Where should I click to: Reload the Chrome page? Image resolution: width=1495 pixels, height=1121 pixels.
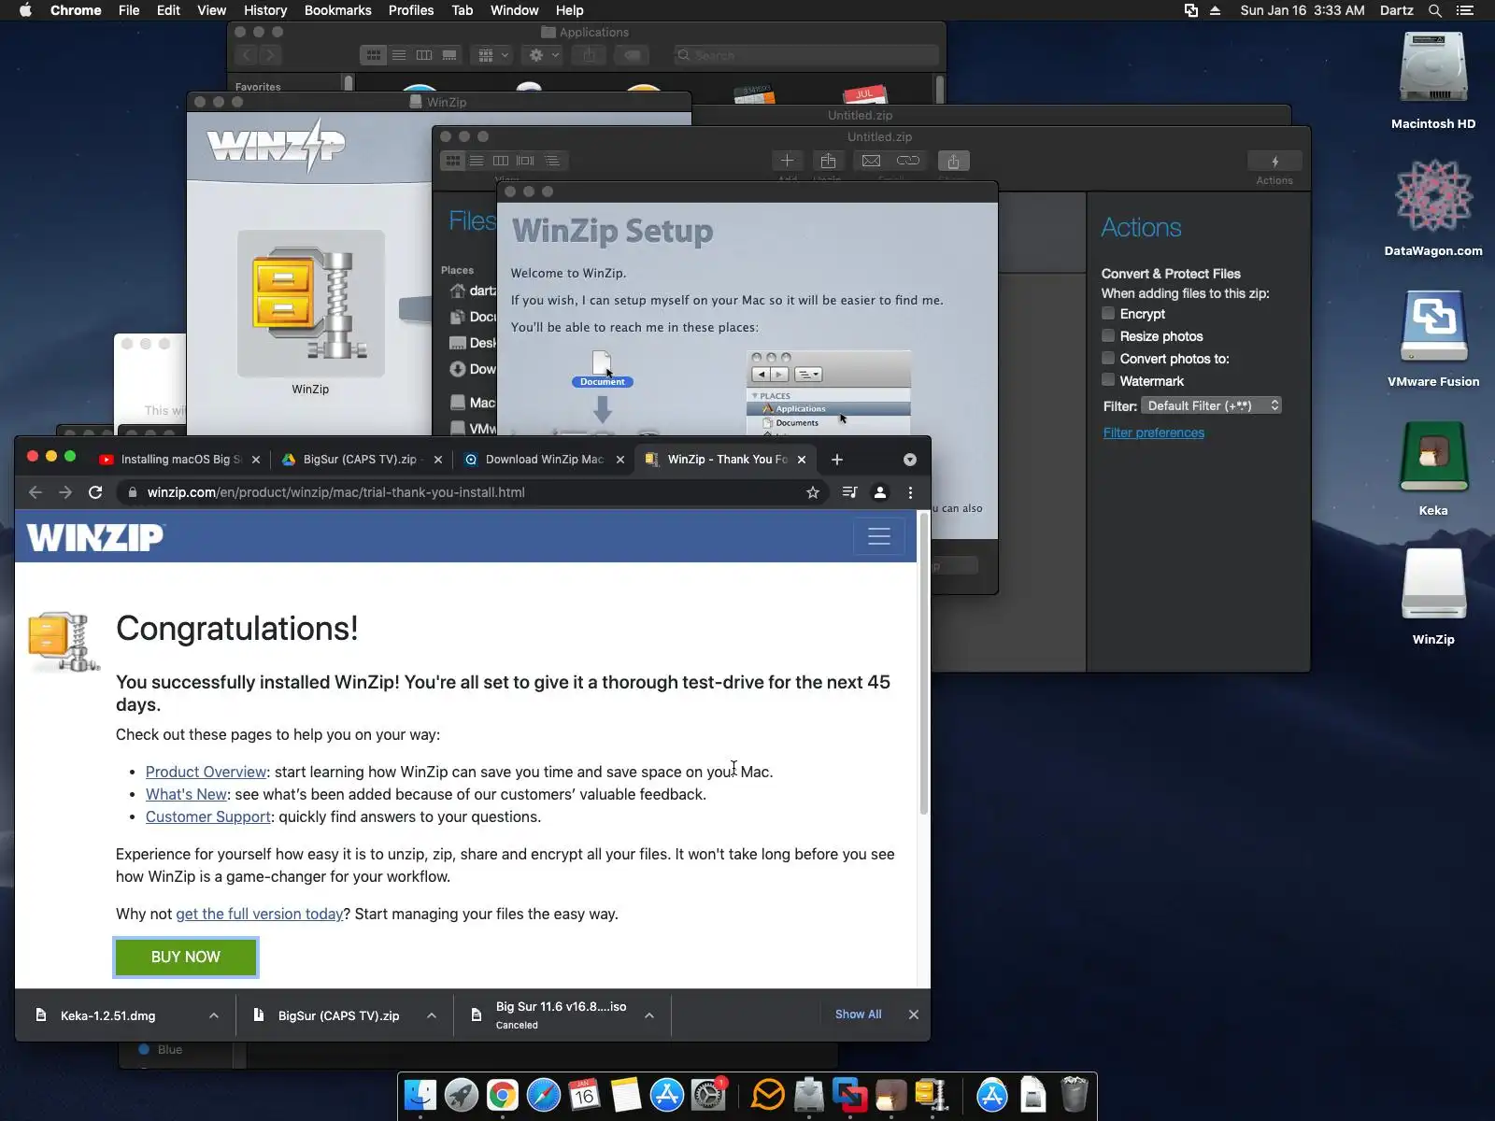point(95,492)
